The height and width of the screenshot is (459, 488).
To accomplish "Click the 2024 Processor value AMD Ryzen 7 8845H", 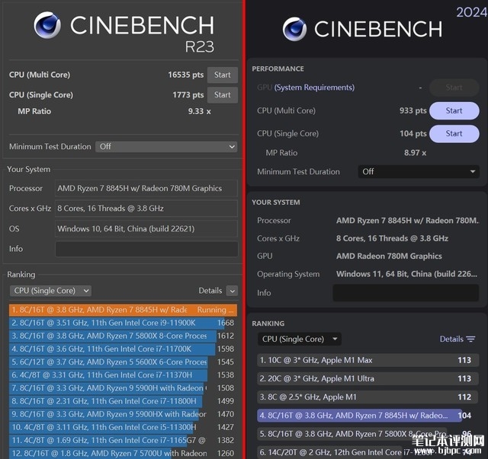I will point(407,221).
